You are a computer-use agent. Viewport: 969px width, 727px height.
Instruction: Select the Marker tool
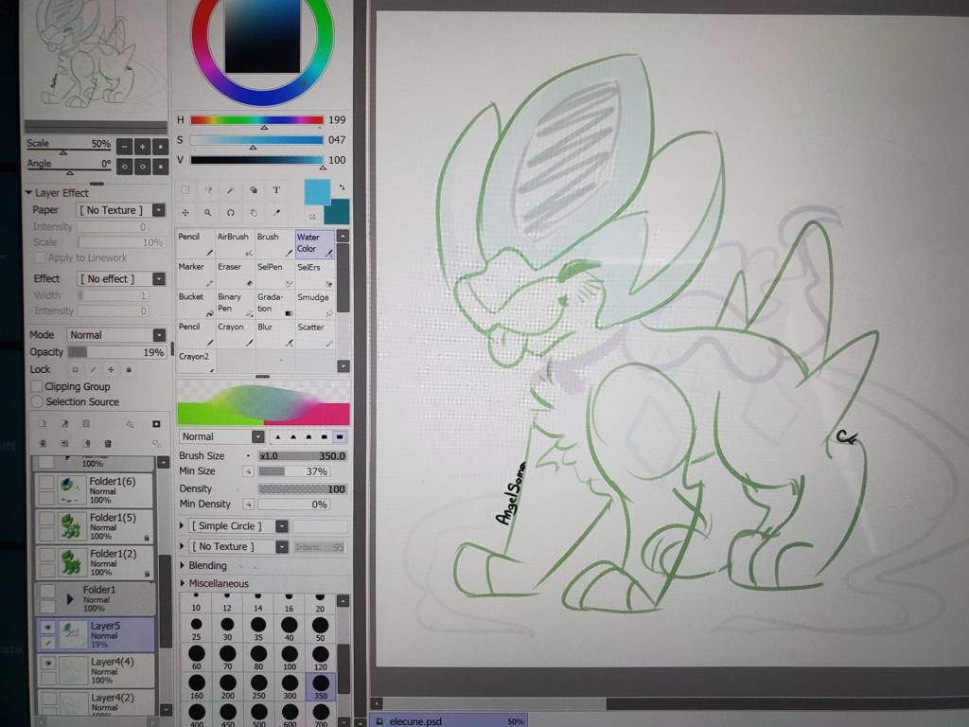pyautogui.click(x=195, y=275)
